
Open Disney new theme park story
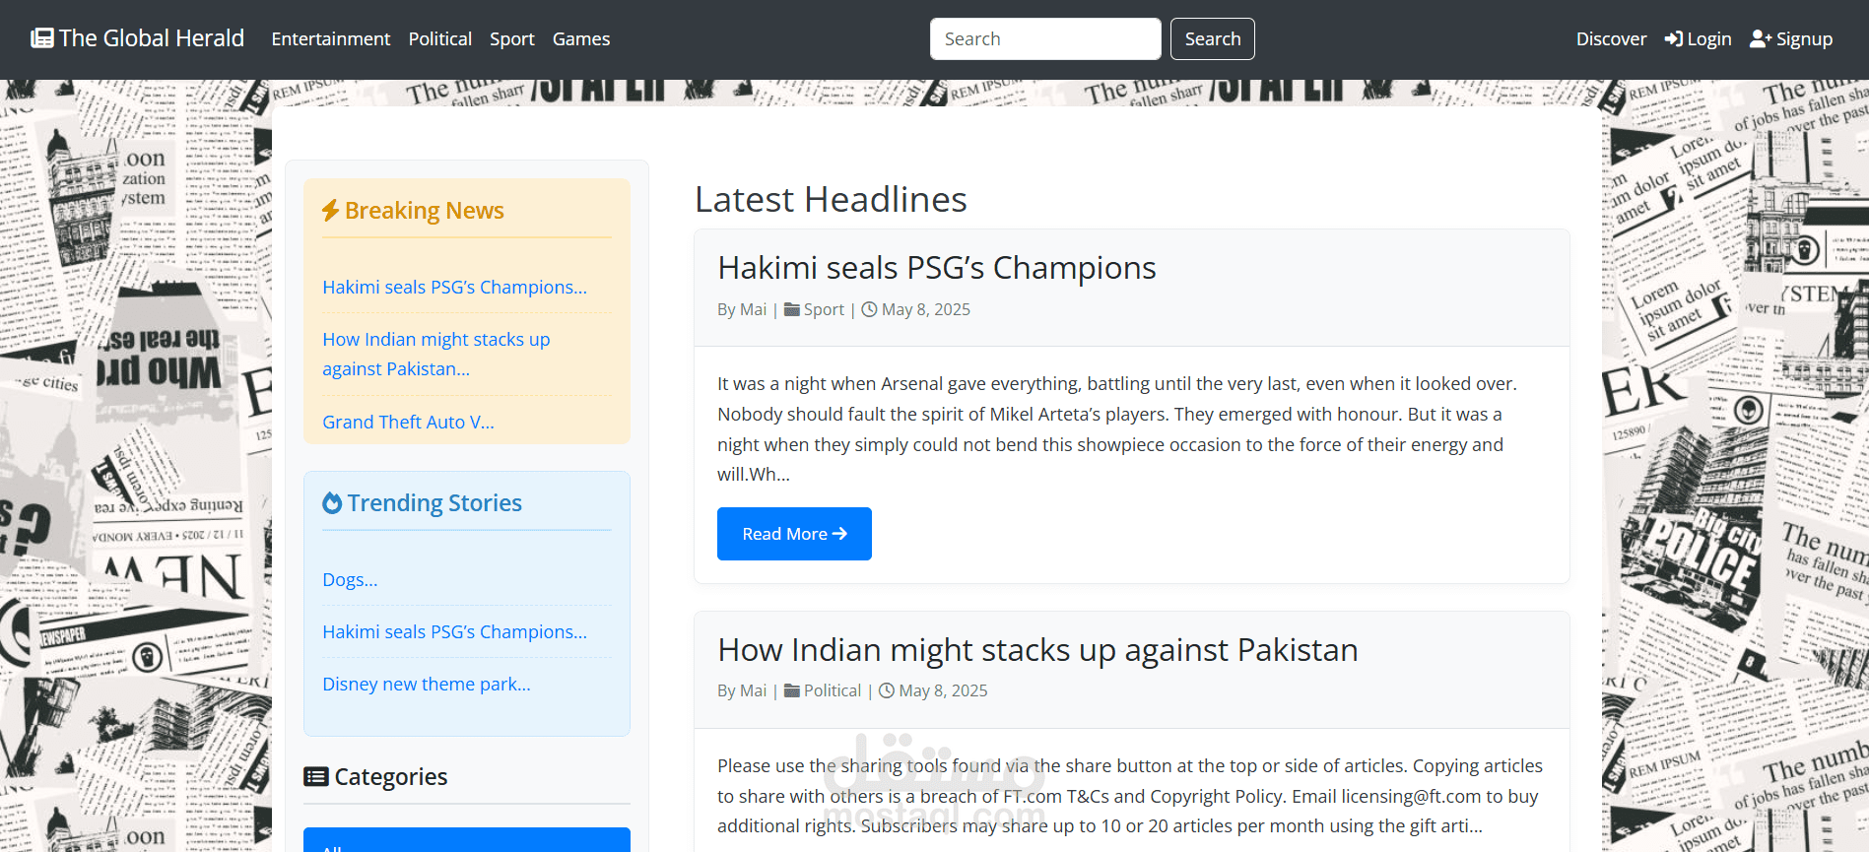[x=427, y=684]
